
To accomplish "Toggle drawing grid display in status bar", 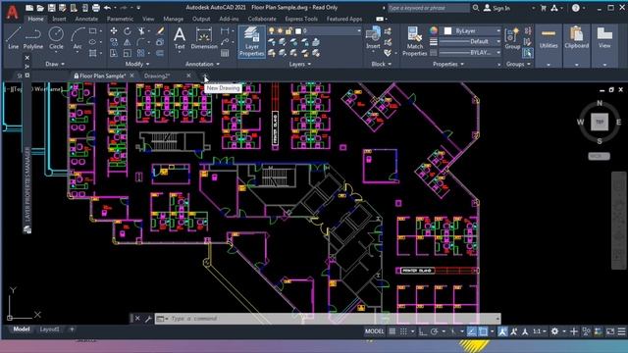I will (x=392, y=331).
